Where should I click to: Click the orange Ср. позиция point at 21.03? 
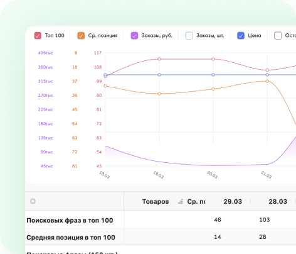pyautogui.click(x=267, y=81)
